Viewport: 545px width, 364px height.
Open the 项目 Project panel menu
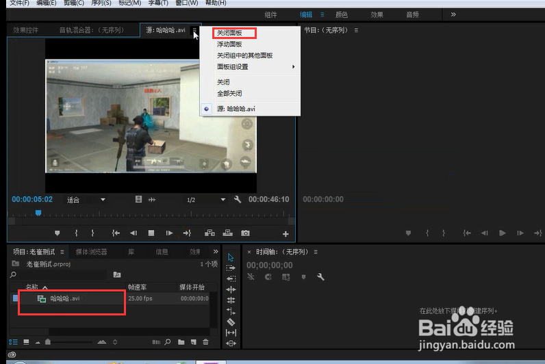[62, 252]
